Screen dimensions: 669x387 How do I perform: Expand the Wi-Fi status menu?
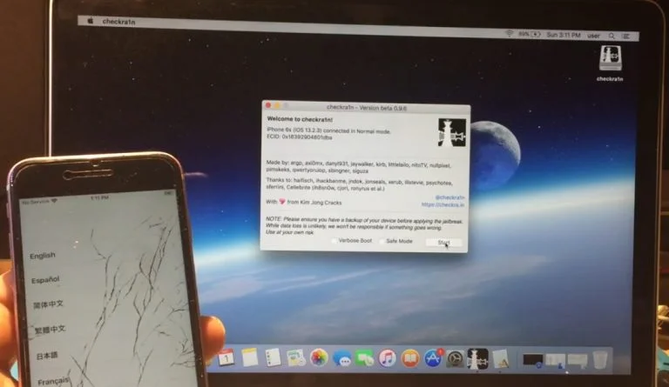509,33
